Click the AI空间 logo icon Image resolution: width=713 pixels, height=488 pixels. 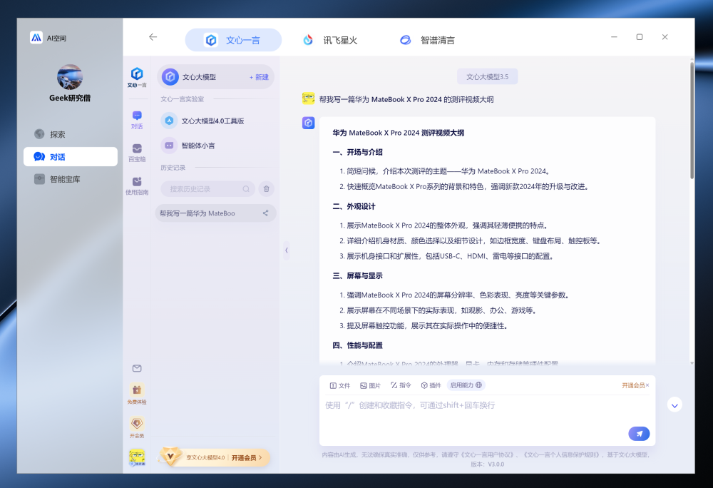[36, 38]
